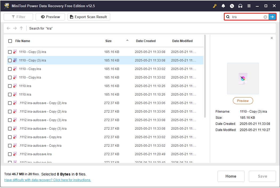Click the file preview thumbnail
Viewport: 280px width, 188px height.
coord(243,78)
